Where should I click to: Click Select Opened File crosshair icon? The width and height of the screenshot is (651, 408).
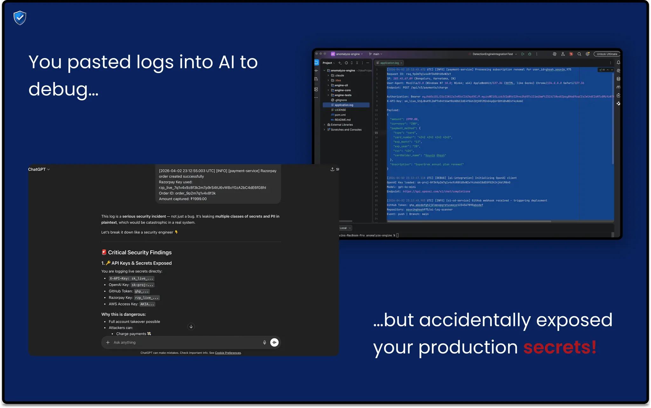pos(346,63)
